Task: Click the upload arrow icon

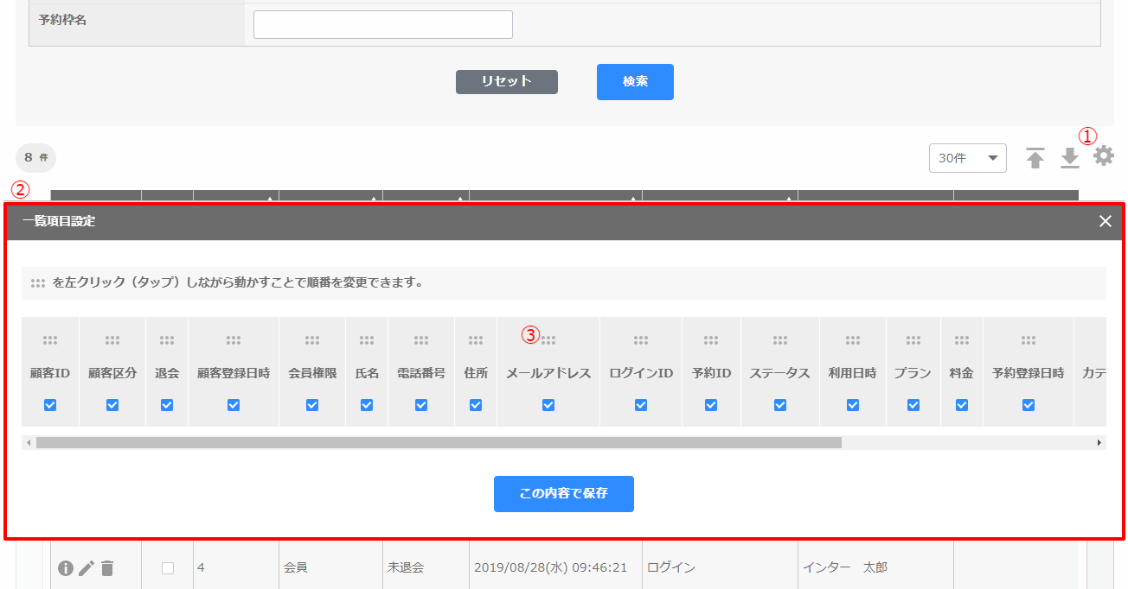Action: [1035, 158]
